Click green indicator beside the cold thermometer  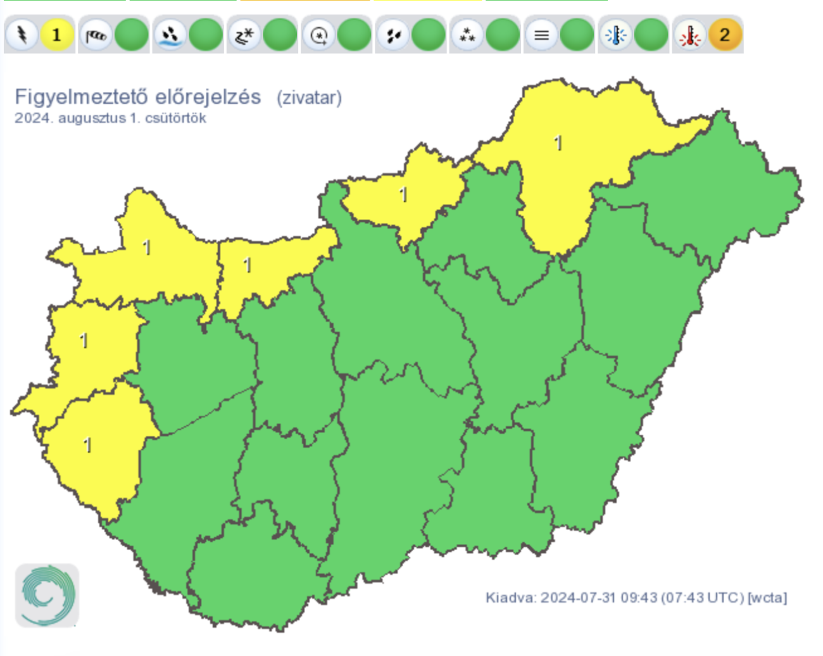point(651,35)
